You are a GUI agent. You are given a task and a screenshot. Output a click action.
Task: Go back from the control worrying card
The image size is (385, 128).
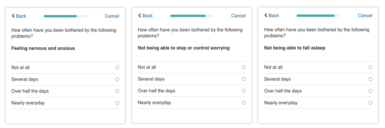[145, 16]
